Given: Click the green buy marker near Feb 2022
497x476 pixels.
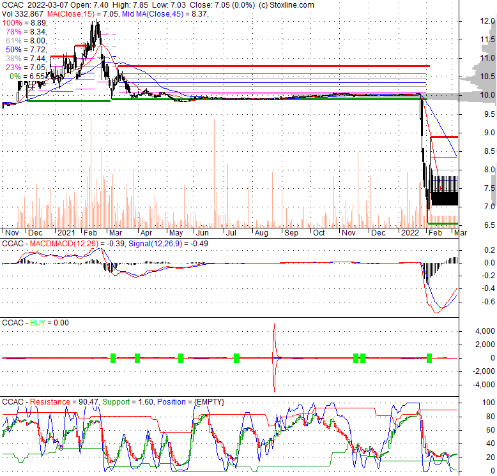Looking at the screenshot, I should (x=429, y=358).
